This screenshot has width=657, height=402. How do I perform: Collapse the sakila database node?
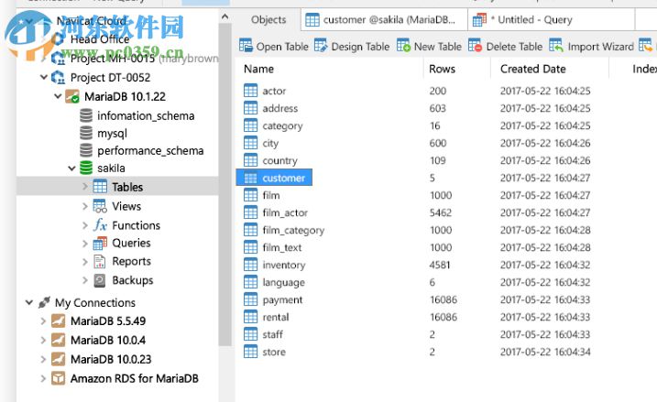(x=71, y=168)
